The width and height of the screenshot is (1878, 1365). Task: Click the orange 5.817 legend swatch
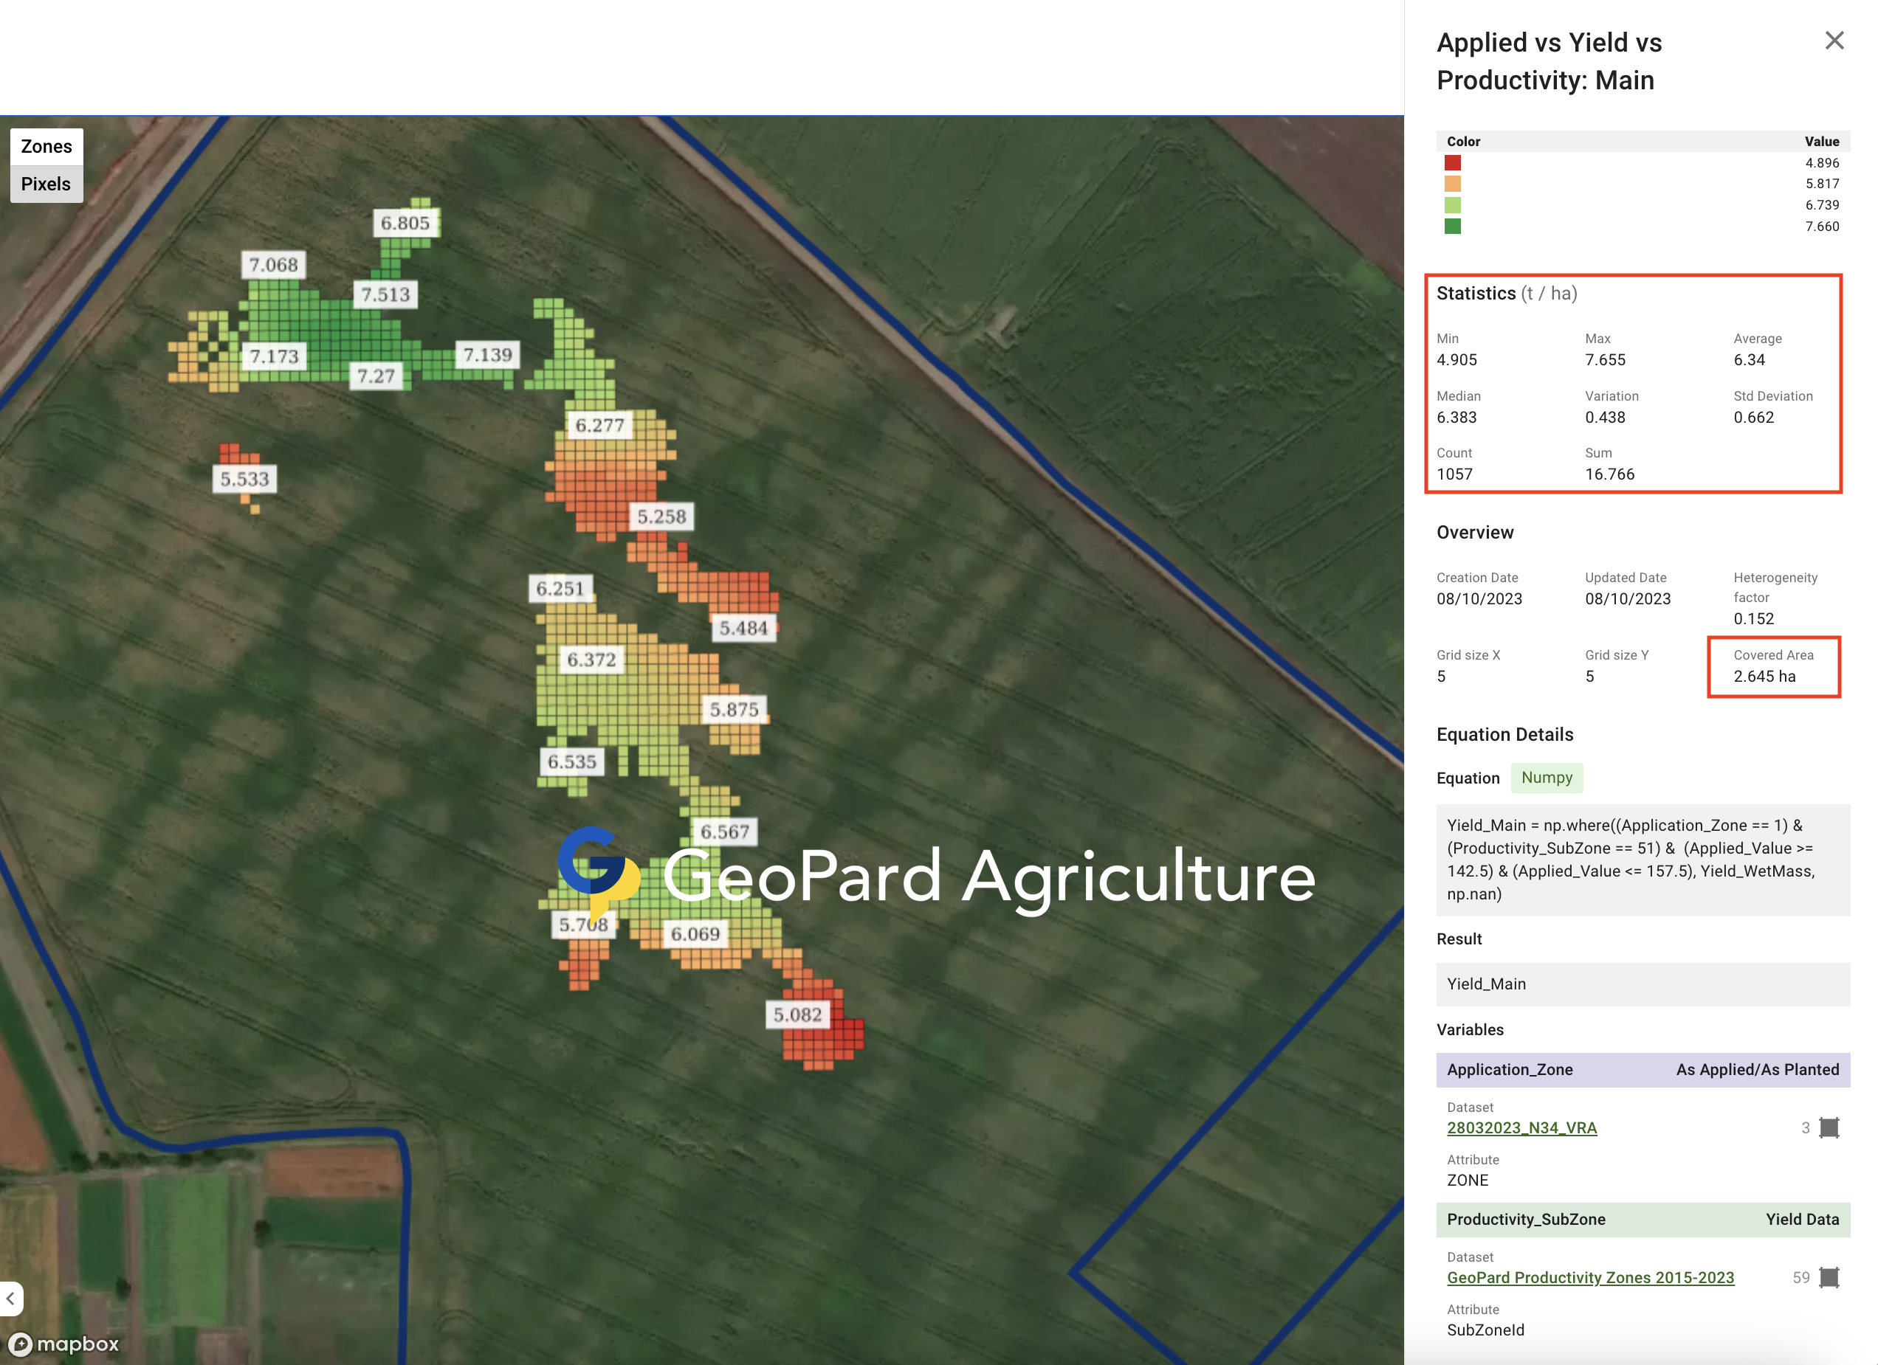pyautogui.click(x=1452, y=184)
